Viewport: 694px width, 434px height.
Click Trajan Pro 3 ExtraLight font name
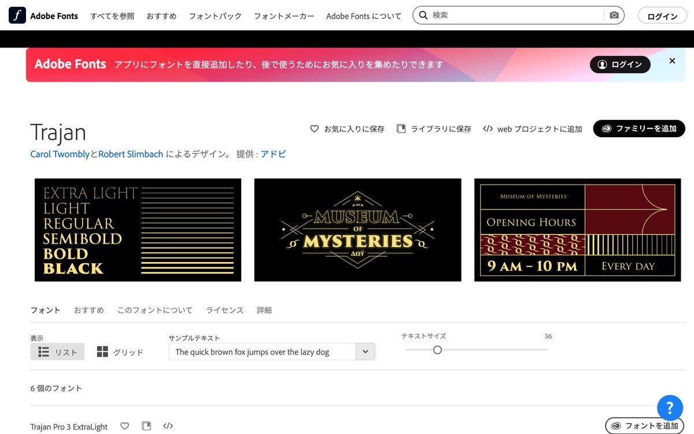(x=69, y=427)
